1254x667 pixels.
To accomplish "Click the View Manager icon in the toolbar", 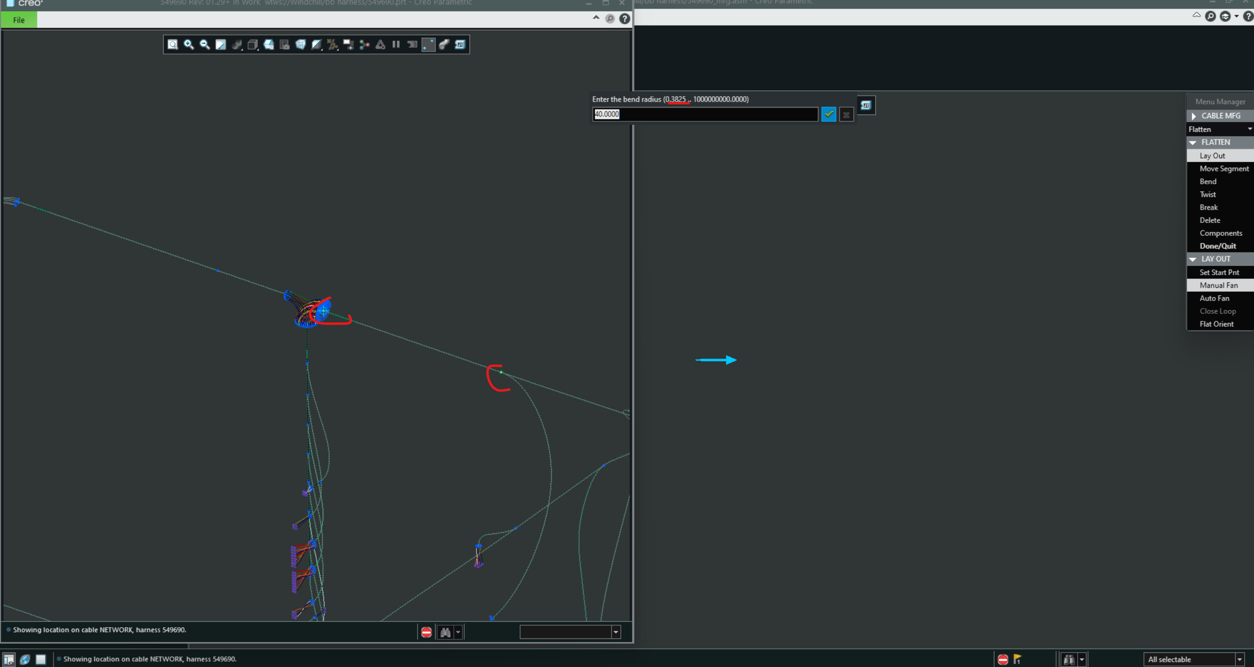I will point(284,45).
